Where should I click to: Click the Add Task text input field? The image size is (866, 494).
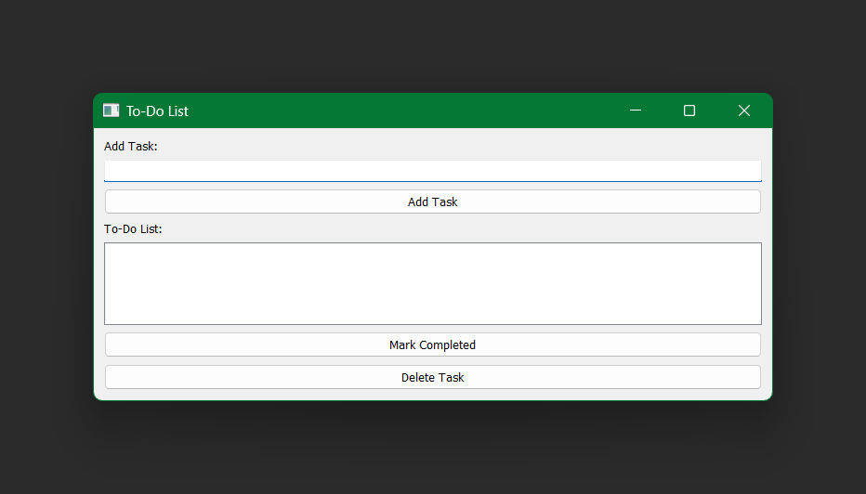pyautogui.click(x=432, y=171)
